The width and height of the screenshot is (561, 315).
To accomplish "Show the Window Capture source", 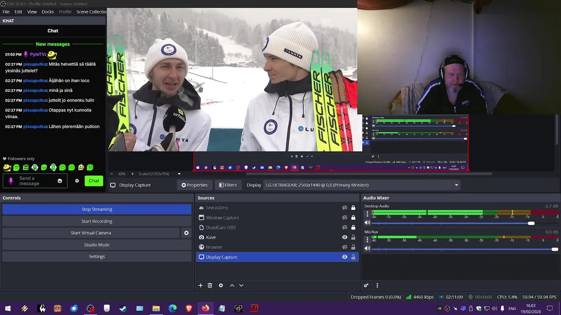I will pos(345,217).
